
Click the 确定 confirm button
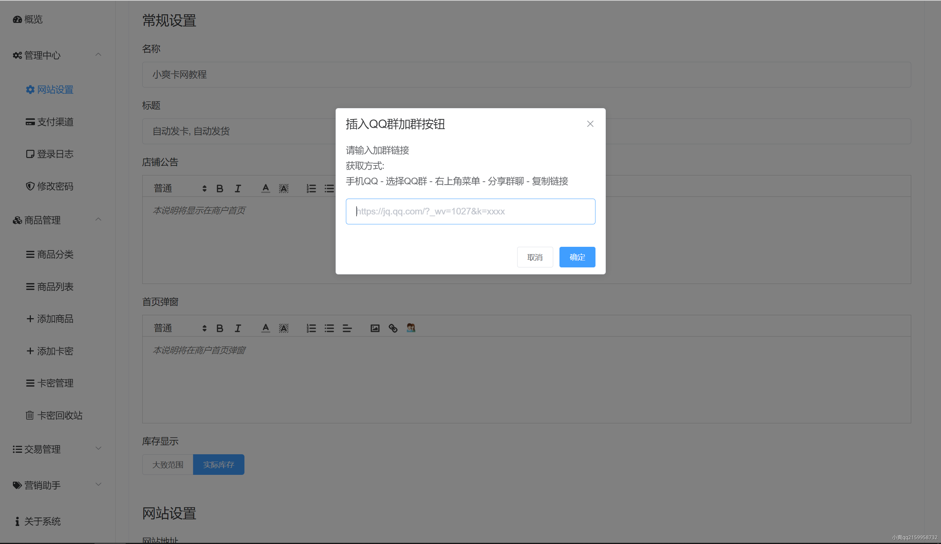tap(577, 257)
